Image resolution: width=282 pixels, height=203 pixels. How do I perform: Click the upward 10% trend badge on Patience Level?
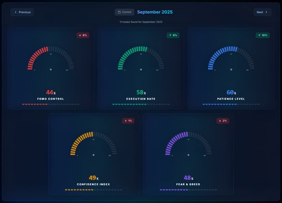[x=263, y=35]
